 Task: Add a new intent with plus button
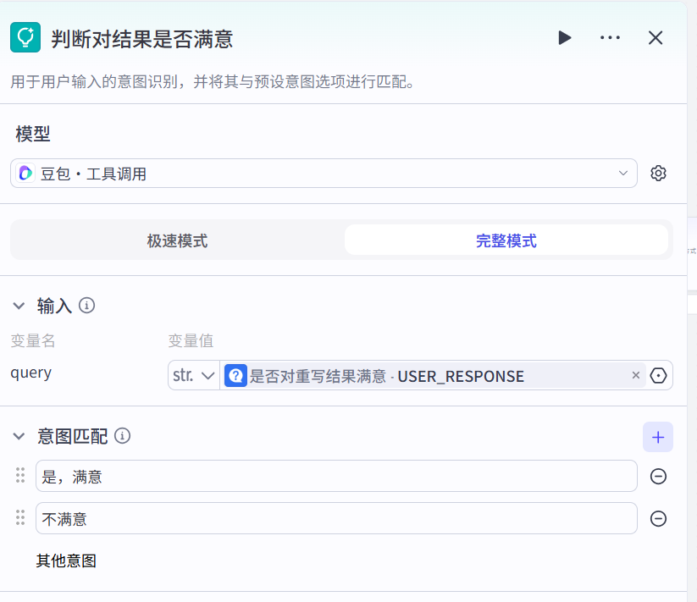tap(658, 438)
